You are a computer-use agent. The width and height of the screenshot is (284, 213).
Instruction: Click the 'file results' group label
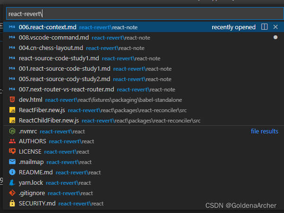[264, 131]
